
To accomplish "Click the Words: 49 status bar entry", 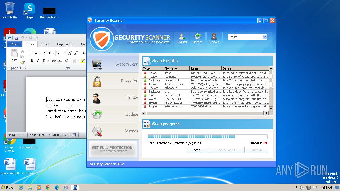I will [37, 135].
